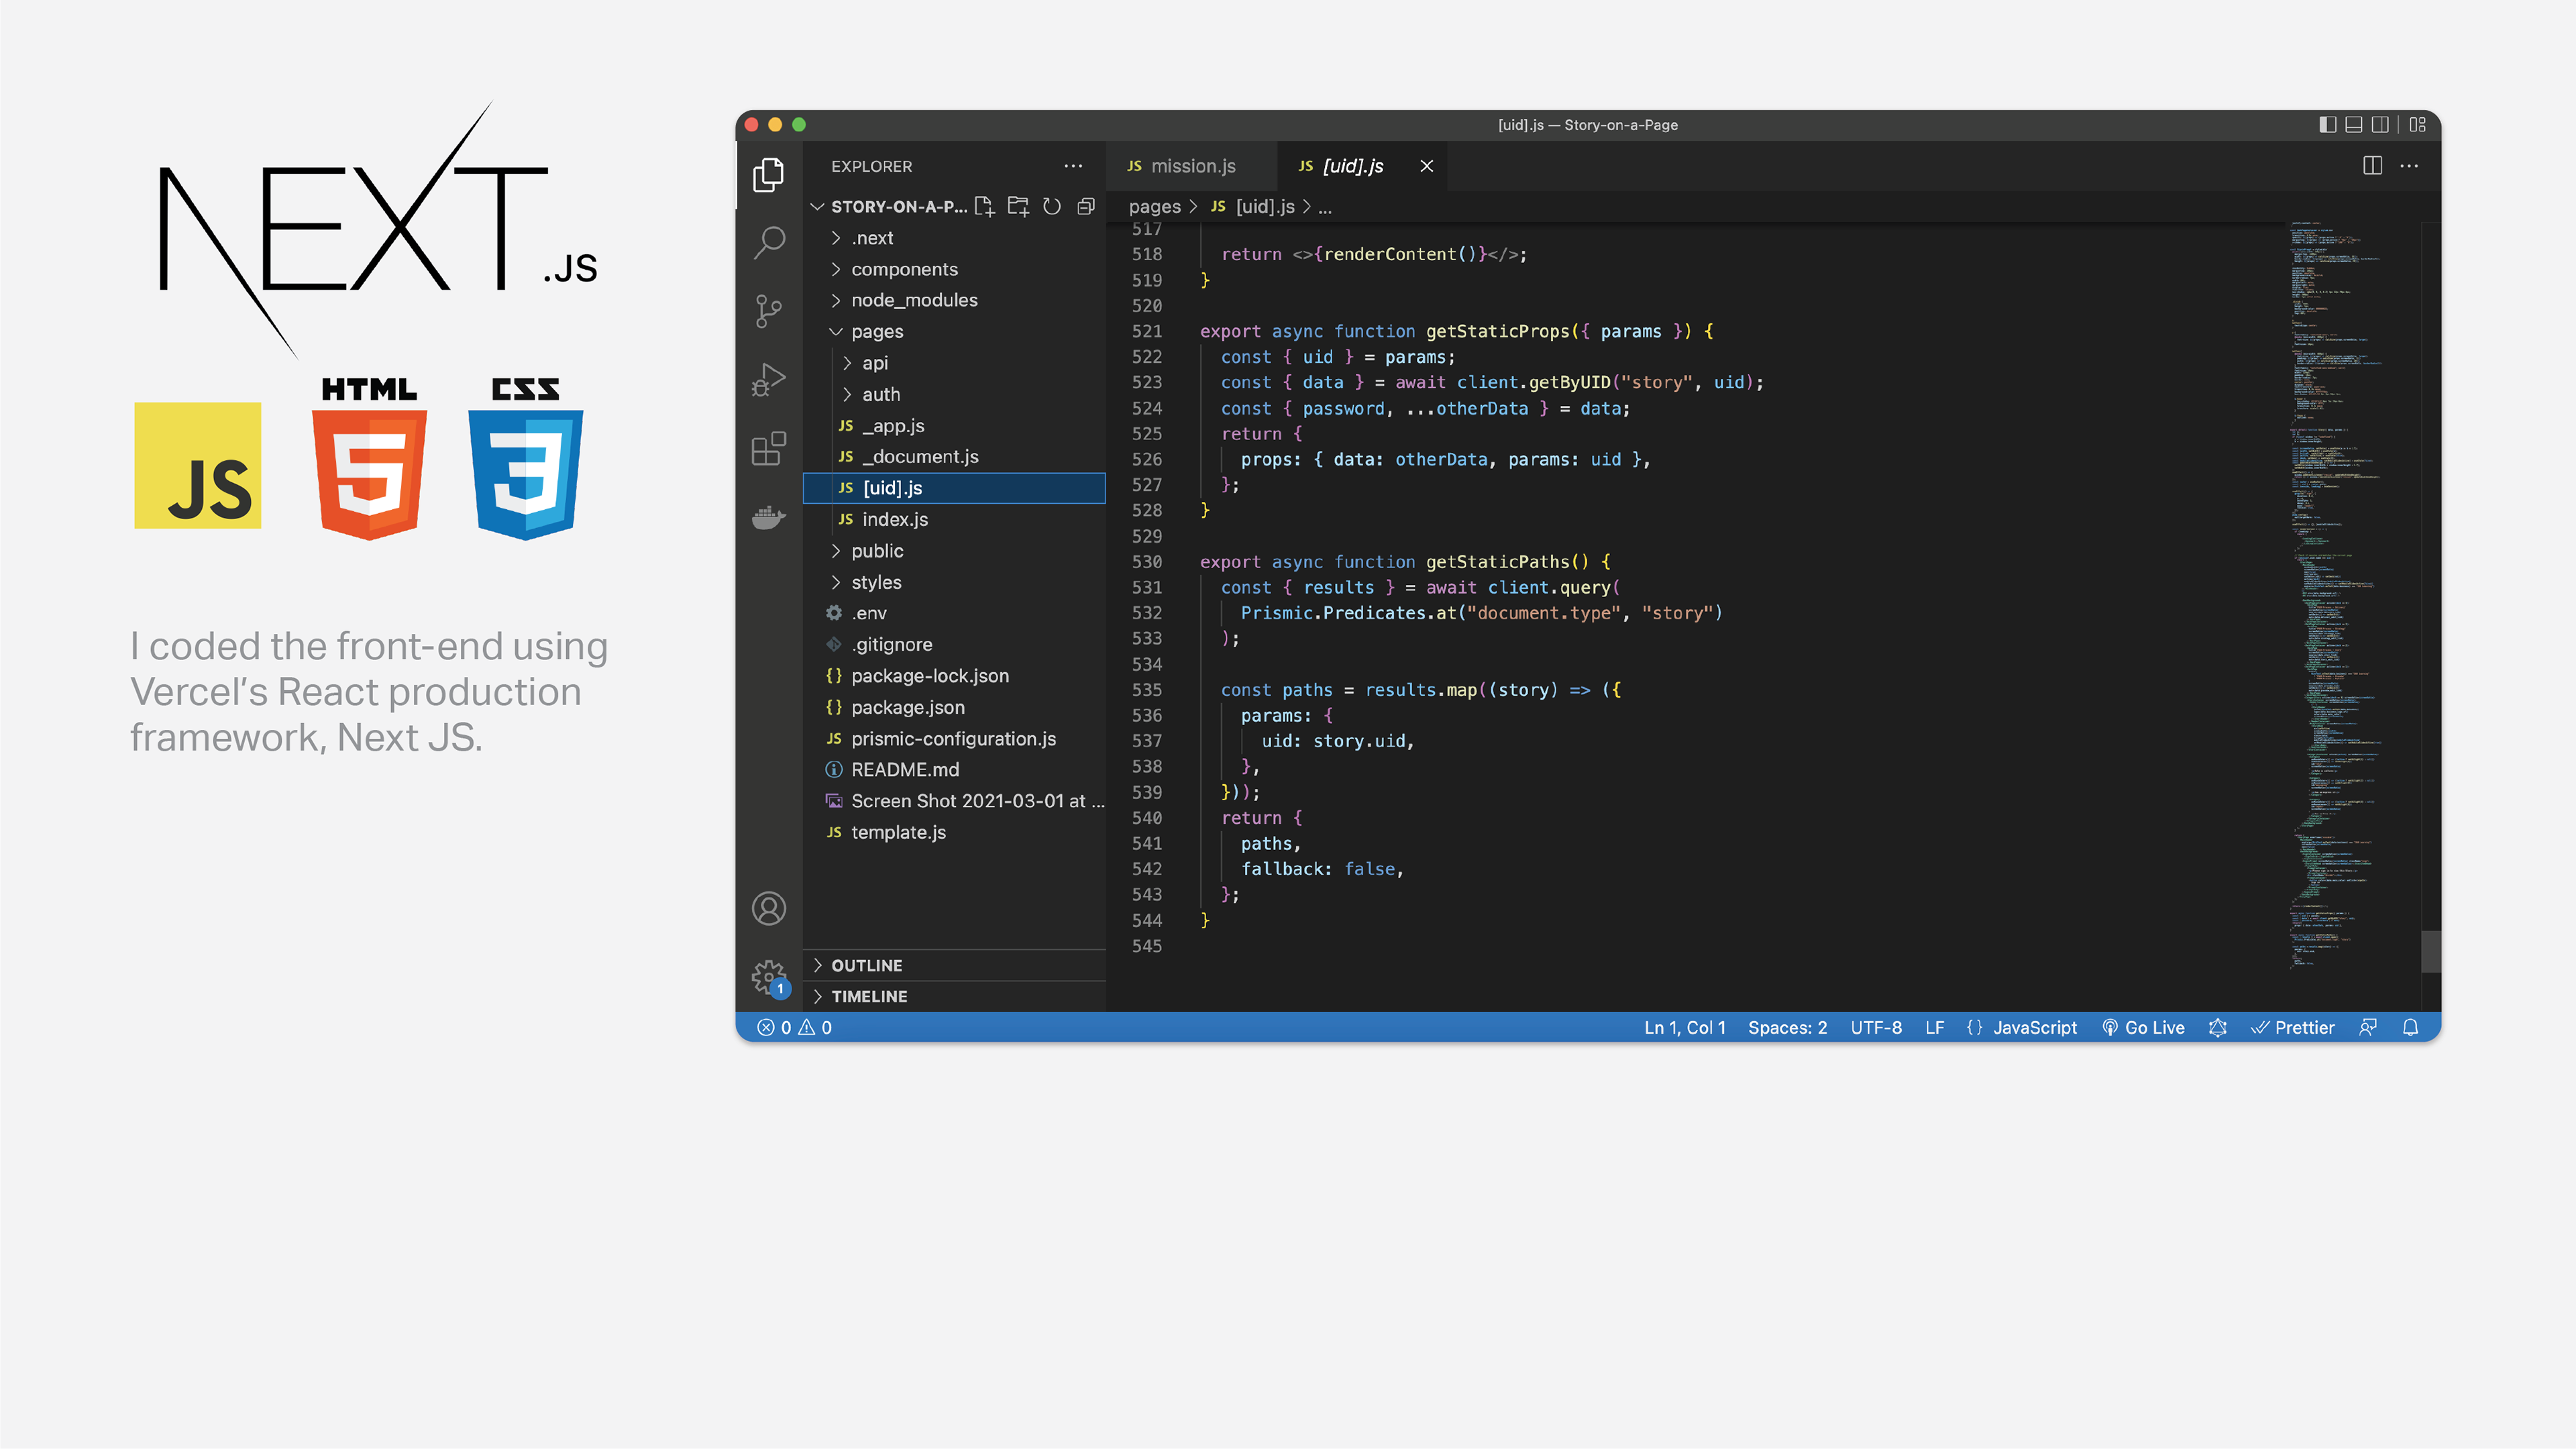
Task: Toggle the secondary sidebar layout icon
Action: click(2380, 125)
